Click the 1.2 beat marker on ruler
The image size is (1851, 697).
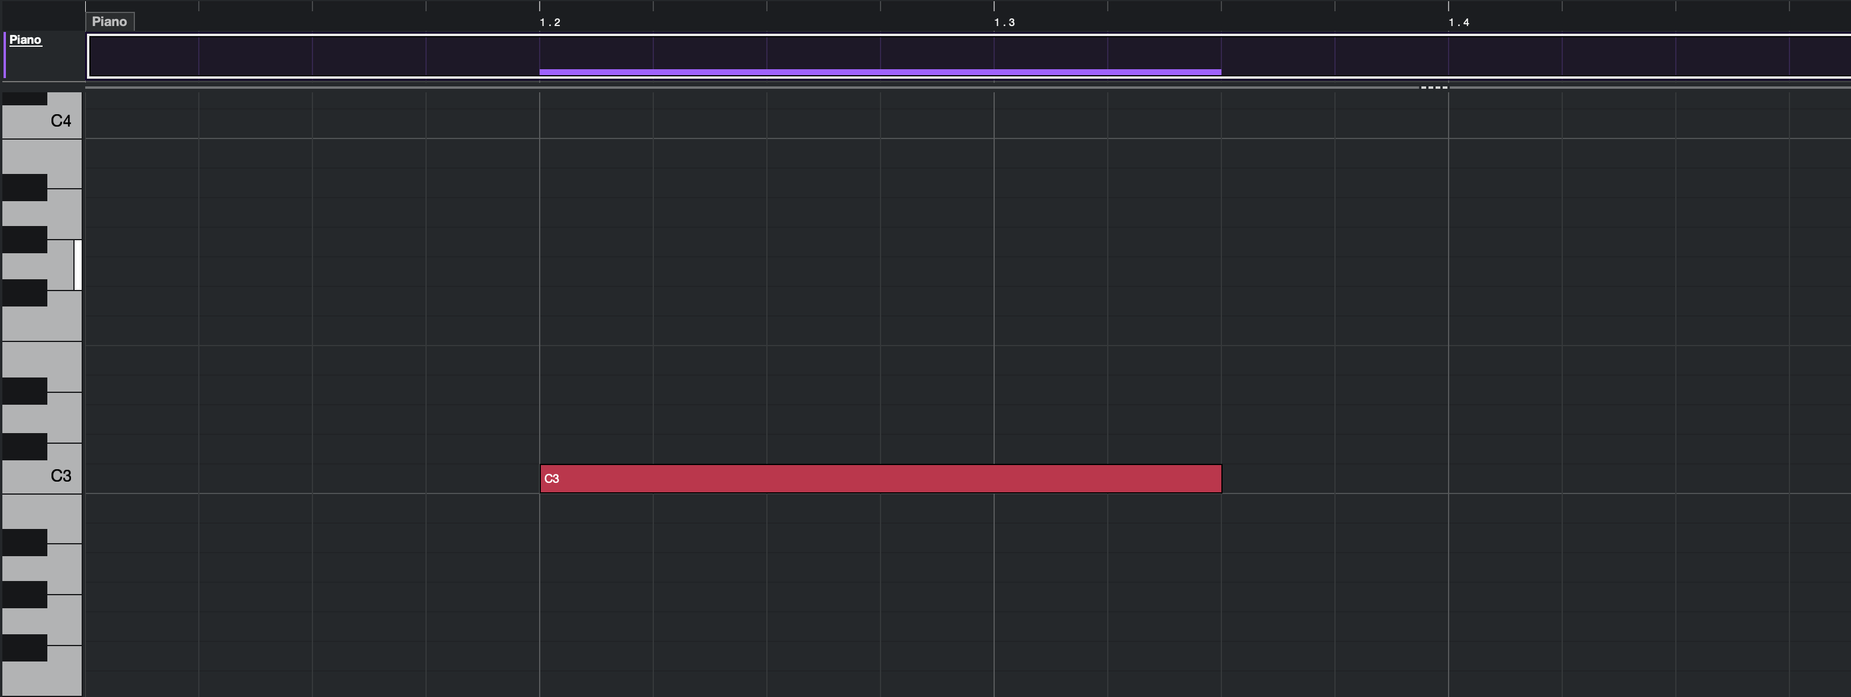point(550,22)
